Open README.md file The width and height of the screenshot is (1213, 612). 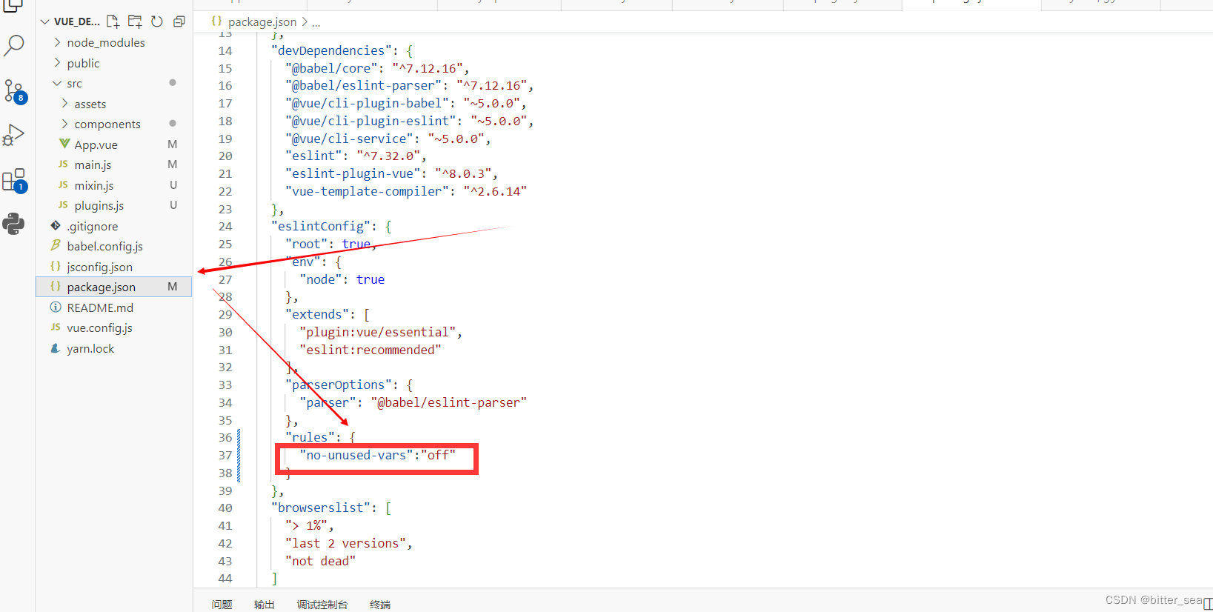coord(100,307)
